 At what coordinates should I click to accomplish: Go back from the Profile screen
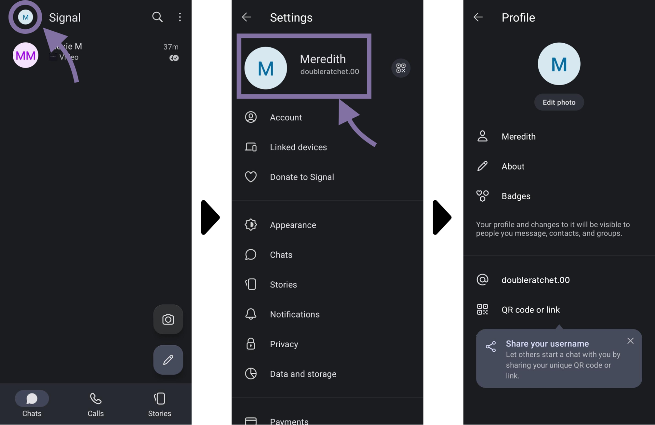tap(478, 17)
